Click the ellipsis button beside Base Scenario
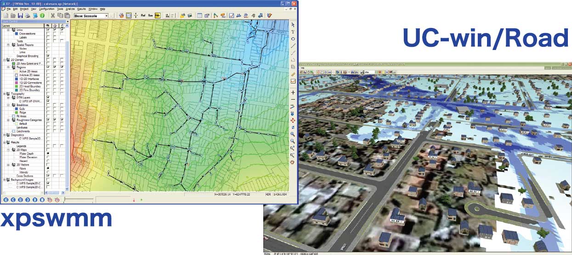The height and width of the screenshot is (255, 572). coord(112,16)
